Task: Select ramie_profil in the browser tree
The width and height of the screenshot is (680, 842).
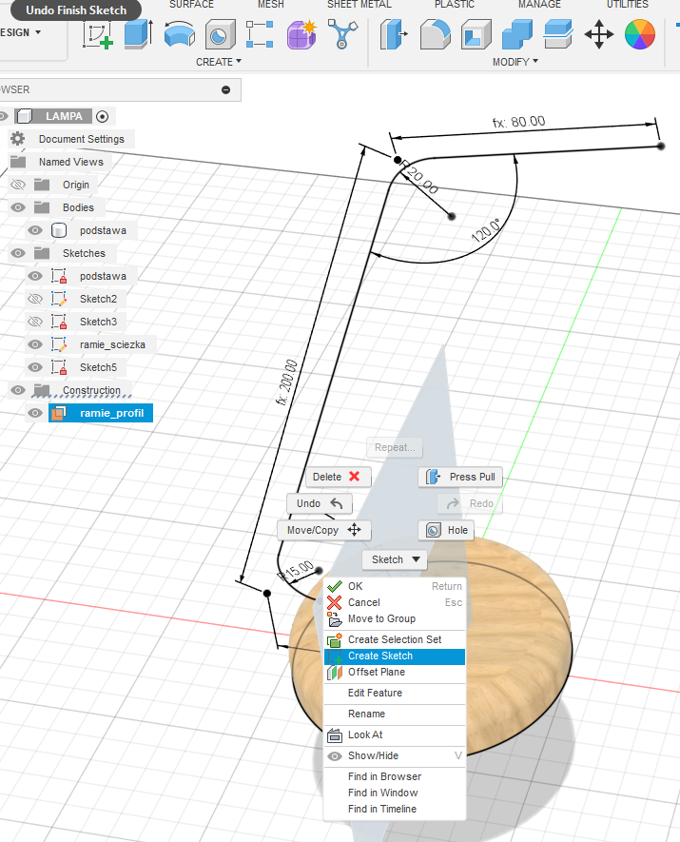Action: click(x=111, y=413)
